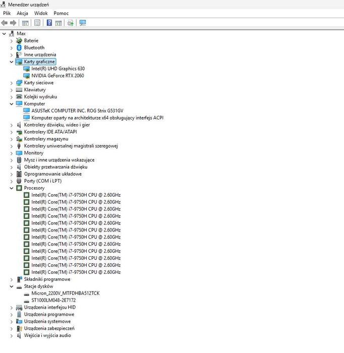Screen dimensions: 344x353
Task: Expand the Urządzenia interfejsu HID category
Action: [12, 308]
